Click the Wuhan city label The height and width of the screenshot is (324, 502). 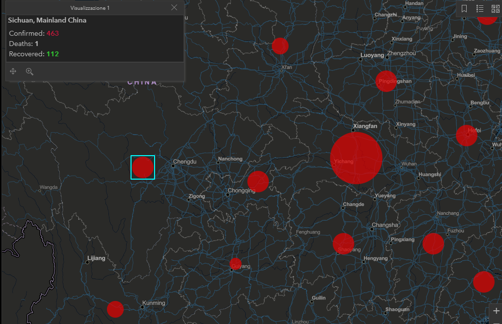[409, 164]
